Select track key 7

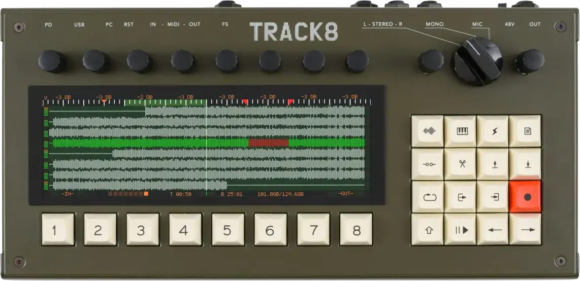(x=313, y=229)
